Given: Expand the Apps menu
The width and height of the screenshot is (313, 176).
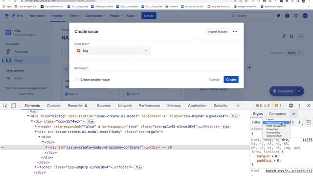Looking at the screenshot, I should (x=132, y=16).
